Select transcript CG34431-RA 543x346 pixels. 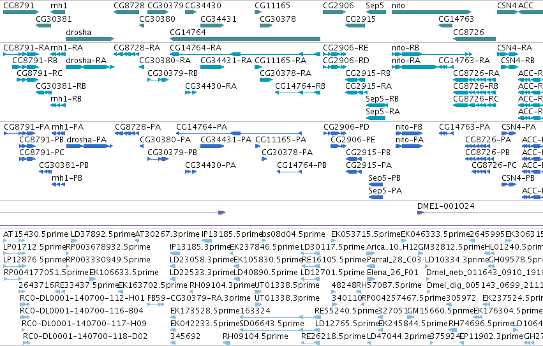click(x=226, y=61)
